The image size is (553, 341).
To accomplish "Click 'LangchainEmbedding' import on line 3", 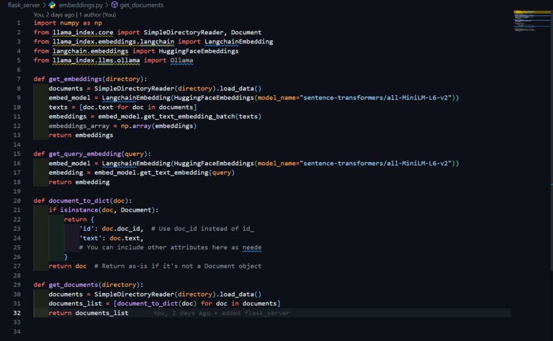I will (239, 42).
